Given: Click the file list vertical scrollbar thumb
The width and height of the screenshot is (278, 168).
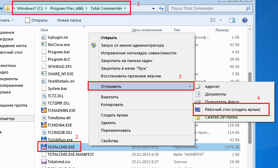Looking at the screenshot, I should (250, 108).
